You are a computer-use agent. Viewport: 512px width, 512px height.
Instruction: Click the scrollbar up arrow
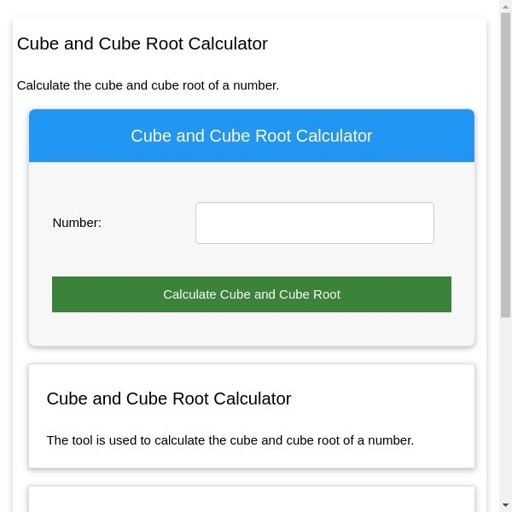pos(505,6)
